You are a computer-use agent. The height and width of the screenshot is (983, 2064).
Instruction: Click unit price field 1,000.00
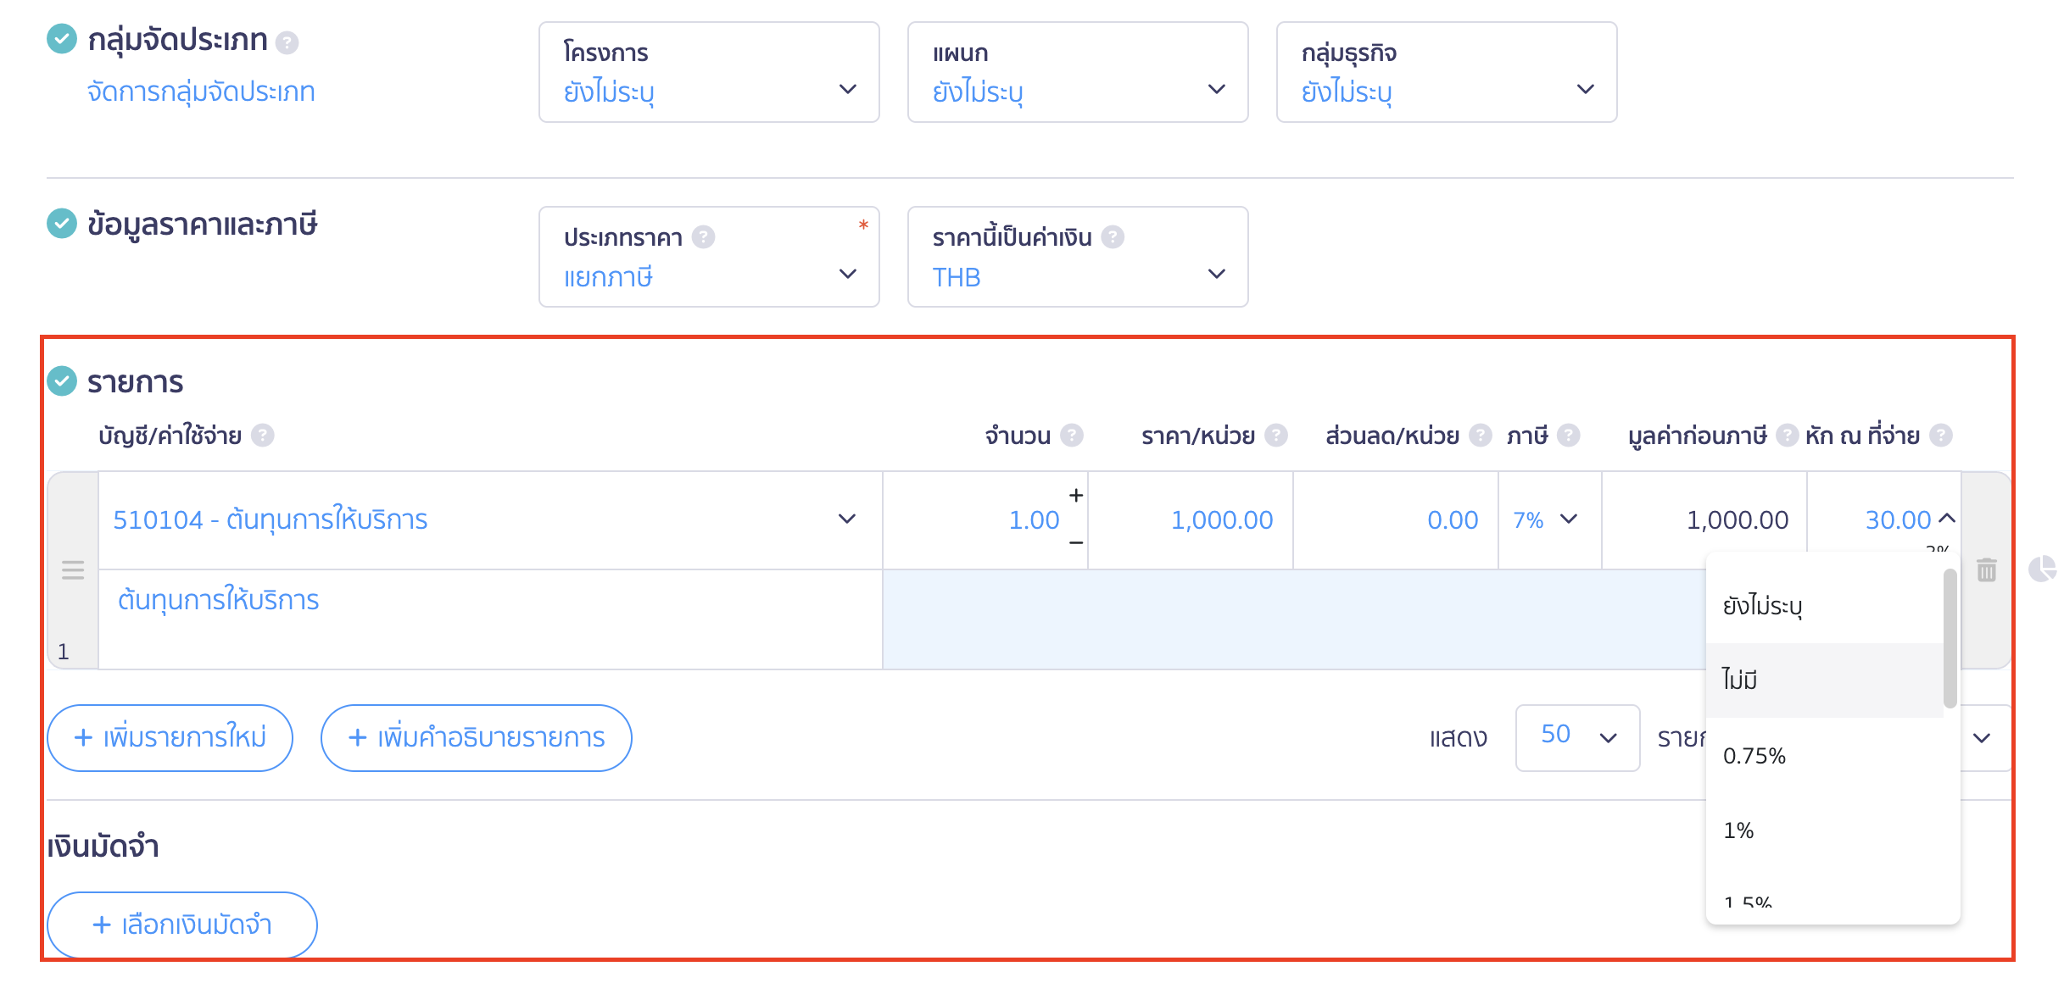(x=1191, y=519)
